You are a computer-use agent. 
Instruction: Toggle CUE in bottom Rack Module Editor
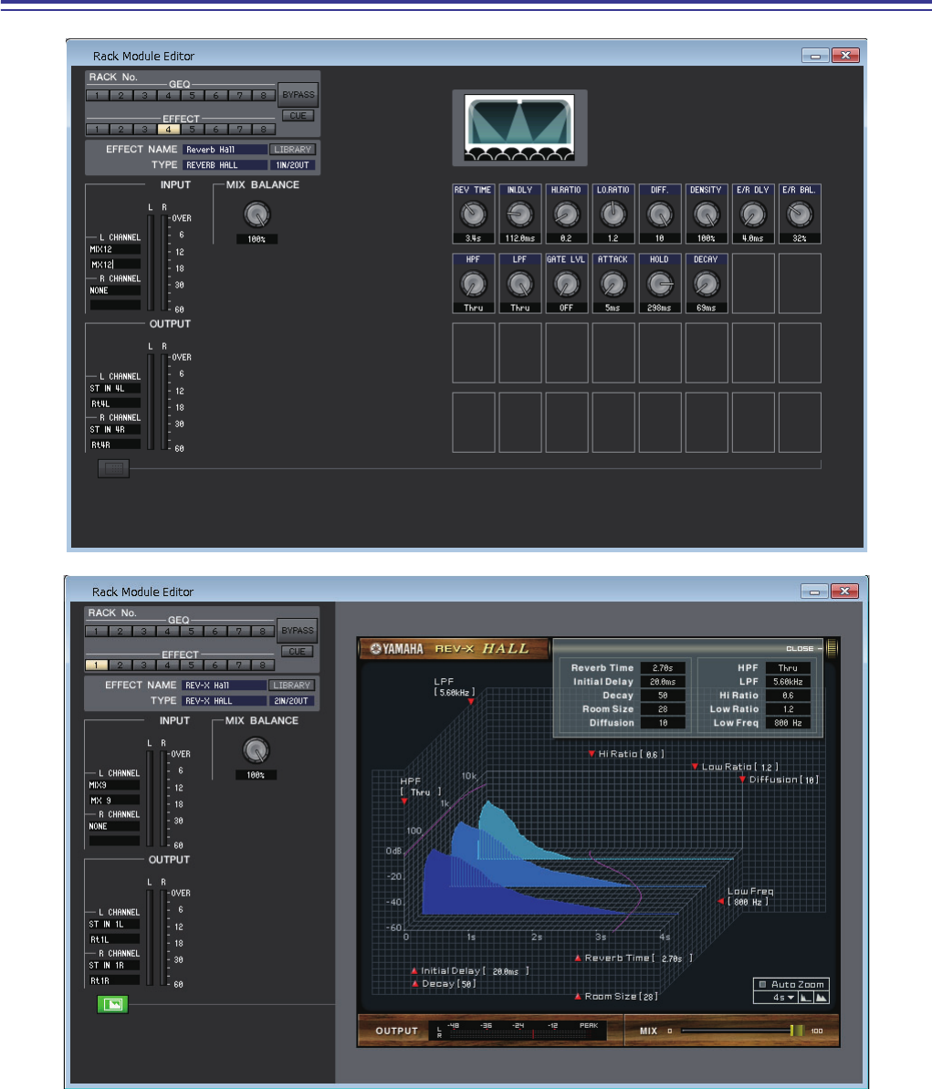[298, 652]
